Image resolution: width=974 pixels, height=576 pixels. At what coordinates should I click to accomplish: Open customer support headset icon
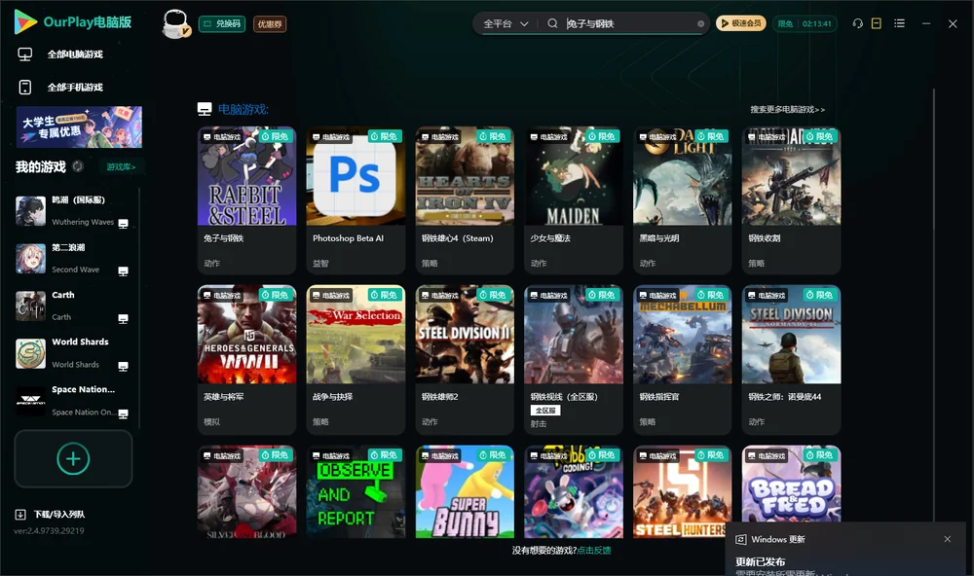pyautogui.click(x=857, y=23)
